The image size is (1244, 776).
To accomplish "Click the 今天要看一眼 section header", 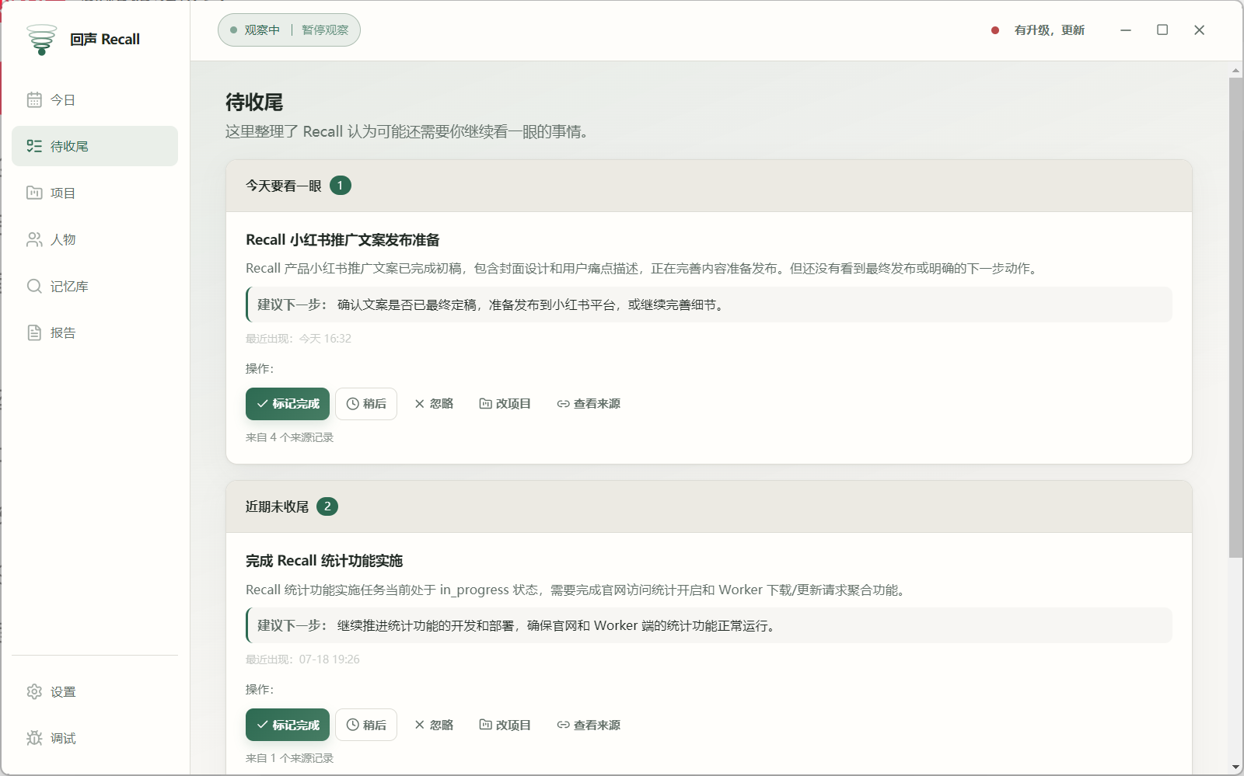I will point(709,186).
